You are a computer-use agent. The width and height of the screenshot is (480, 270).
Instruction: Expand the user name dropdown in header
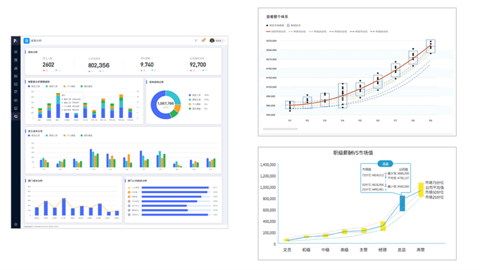pos(220,40)
